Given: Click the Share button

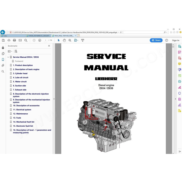Looking at the screenshot, I should [156, 40].
